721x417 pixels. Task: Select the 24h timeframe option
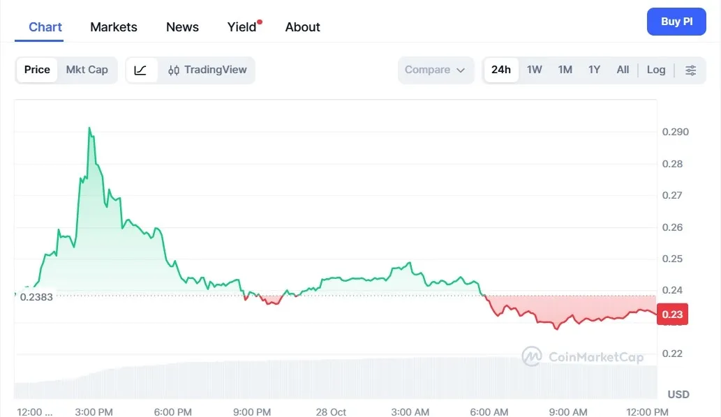coord(501,70)
